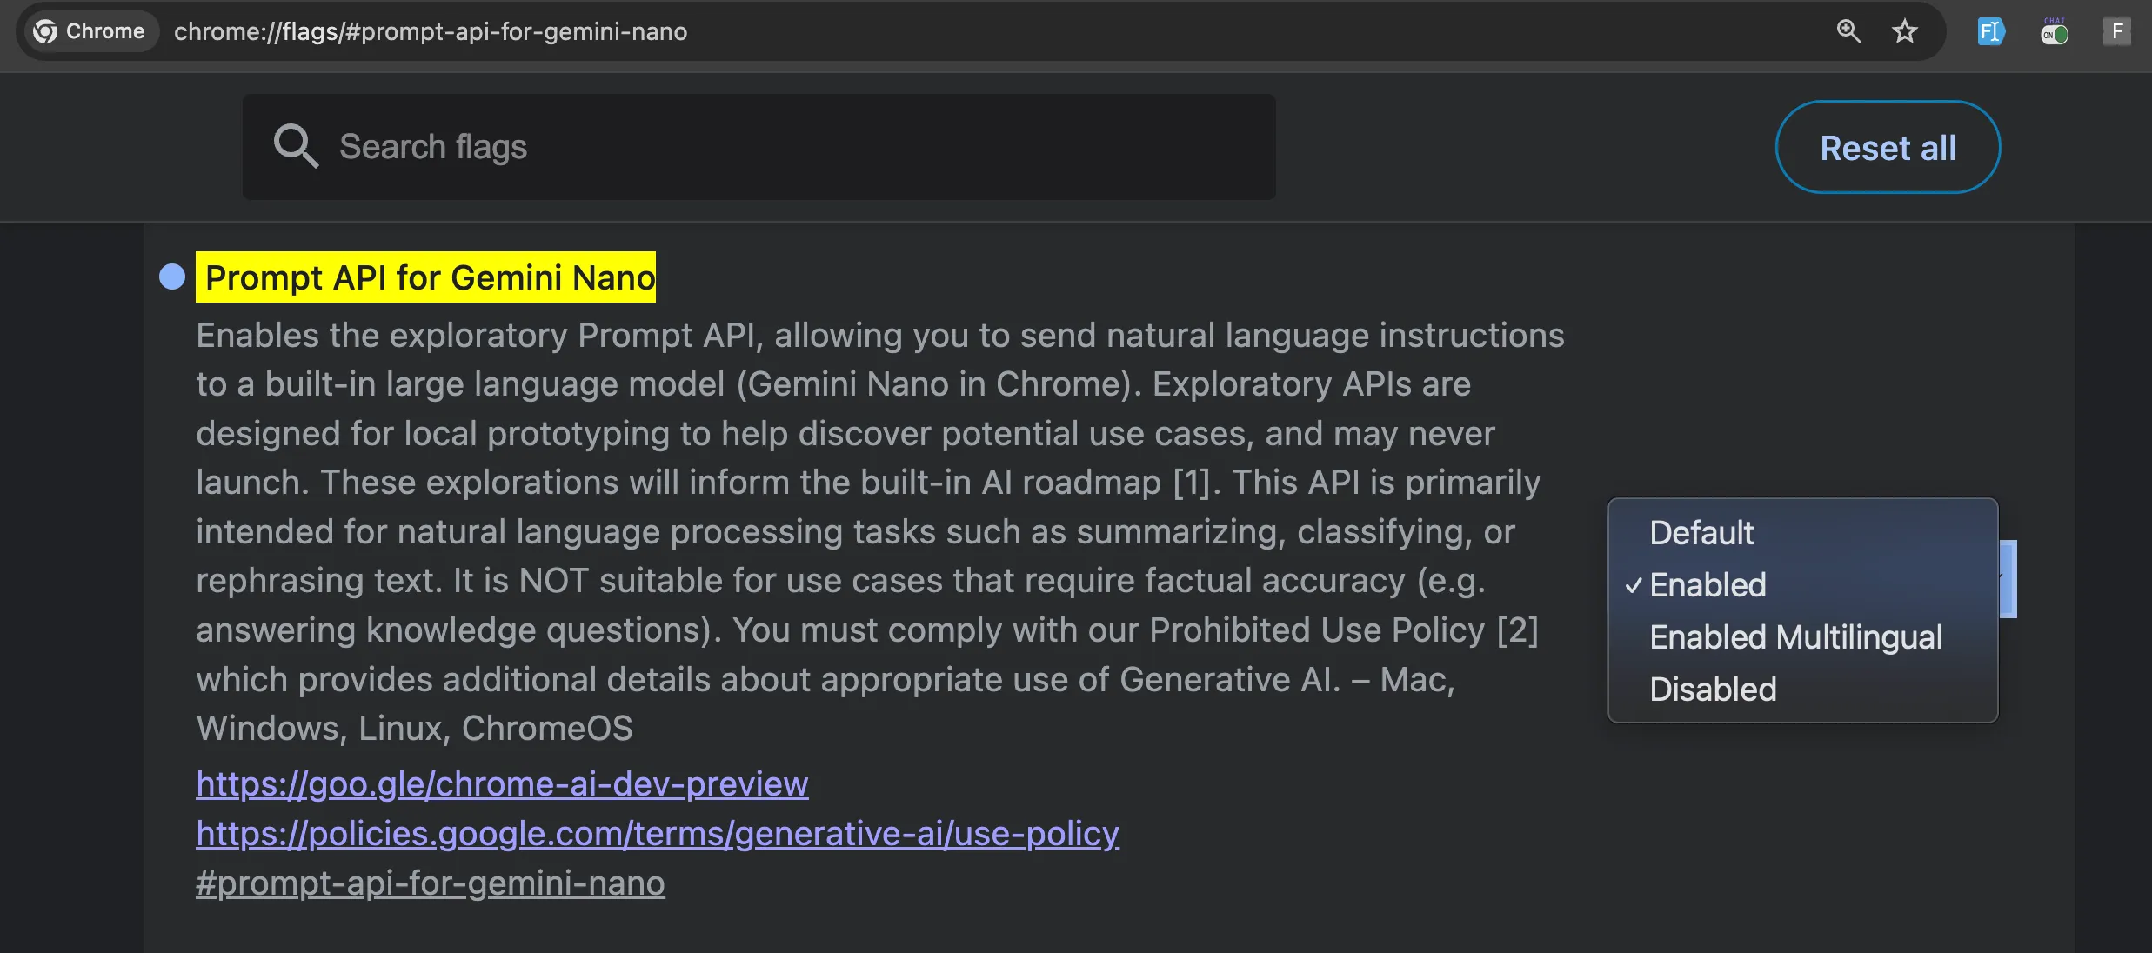This screenshot has width=2152, height=953.
Task: Click the zoom magnifier icon in address bar
Action: pos(1848,31)
